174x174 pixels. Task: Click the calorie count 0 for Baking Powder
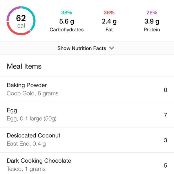pyautogui.click(x=165, y=90)
